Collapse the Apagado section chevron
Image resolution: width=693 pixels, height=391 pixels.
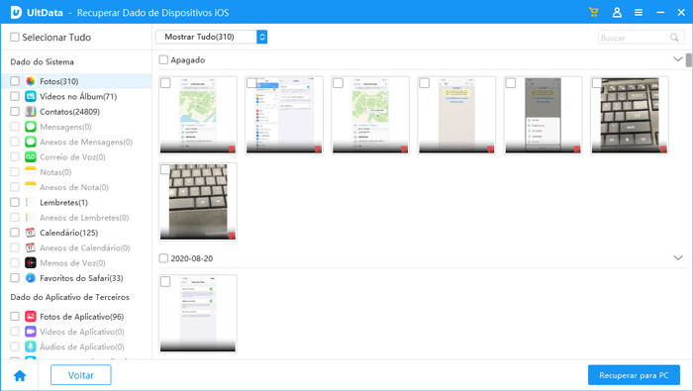[677, 59]
